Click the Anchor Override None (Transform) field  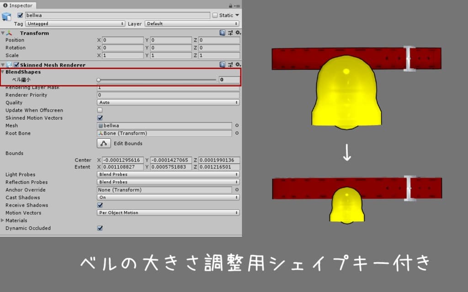(x=165, y=190)
